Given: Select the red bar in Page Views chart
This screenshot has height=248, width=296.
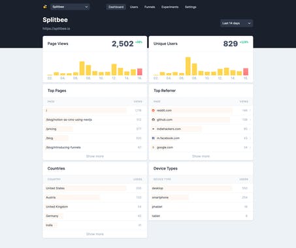Looking at the screenshot, I should (140, 72).
